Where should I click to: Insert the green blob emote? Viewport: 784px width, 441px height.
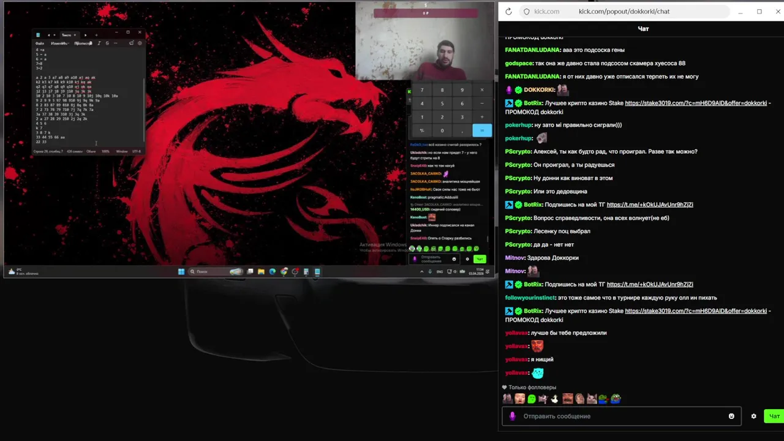pyautogui.click(x=532, y=399)
